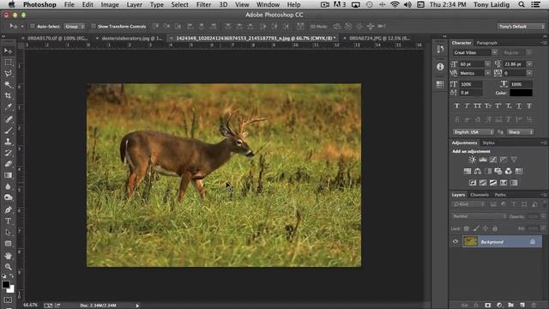Open the Tony's Default workspace dropdown

tap(521, 27)
